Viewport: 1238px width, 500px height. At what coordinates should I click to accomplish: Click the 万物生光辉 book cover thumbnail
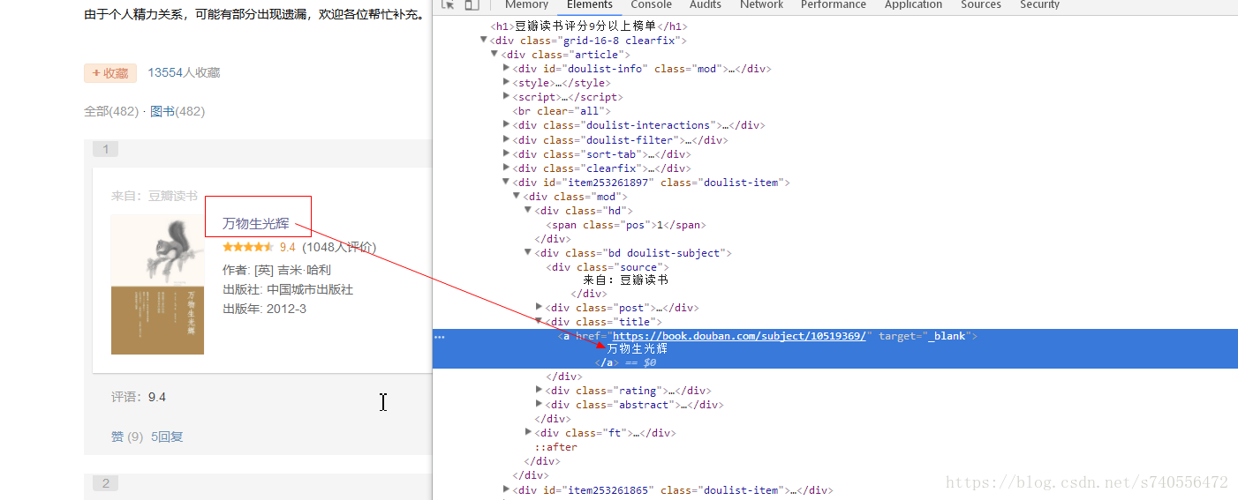[x=157, y=284]
